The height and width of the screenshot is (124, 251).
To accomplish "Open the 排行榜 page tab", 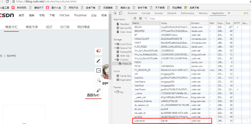I will click(65, 27).
